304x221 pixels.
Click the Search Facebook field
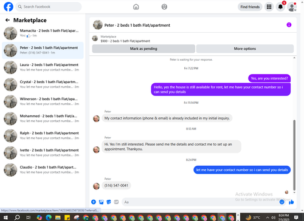(x=49, y=7)
